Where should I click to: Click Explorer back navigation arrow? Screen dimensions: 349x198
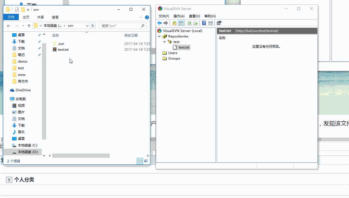9,26
